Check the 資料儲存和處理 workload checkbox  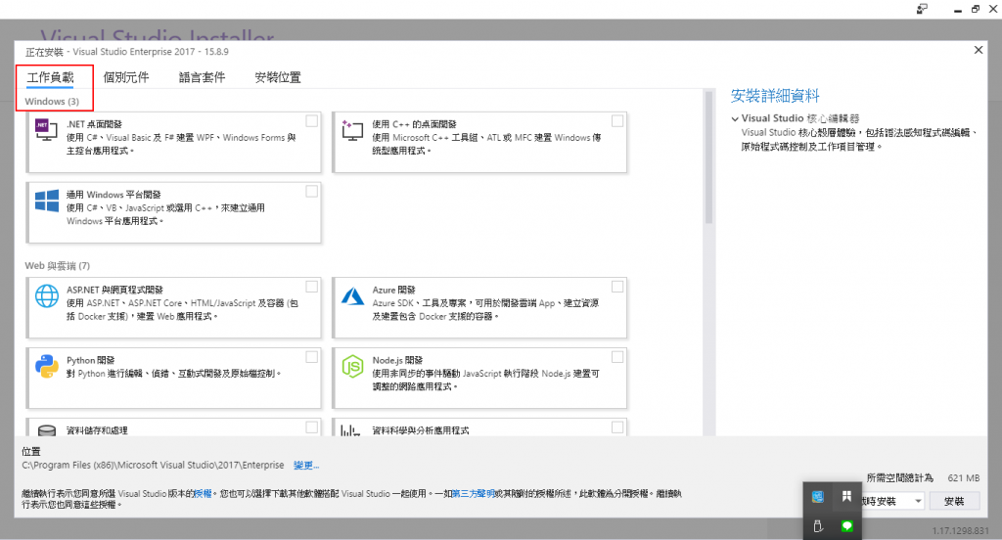pos(312,427)
